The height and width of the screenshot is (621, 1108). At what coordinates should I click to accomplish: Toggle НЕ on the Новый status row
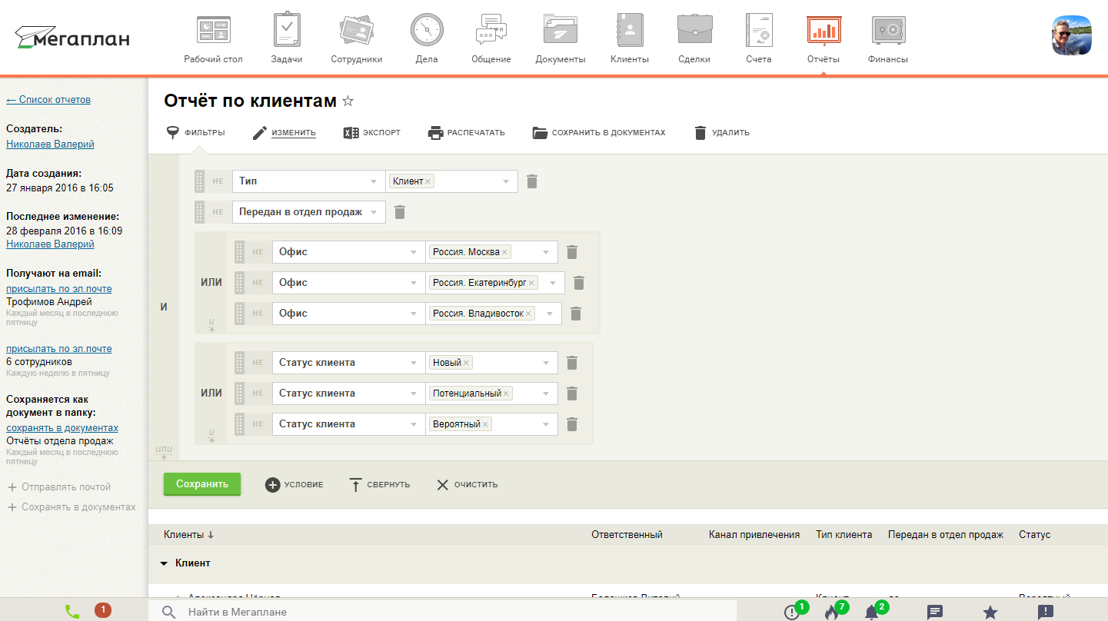(258, 363)
